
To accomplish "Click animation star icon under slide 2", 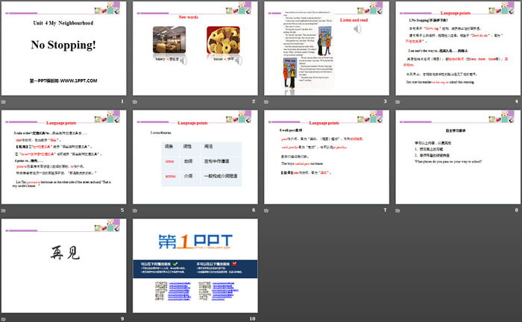I will pyautogui.click(x=135, y=102).
